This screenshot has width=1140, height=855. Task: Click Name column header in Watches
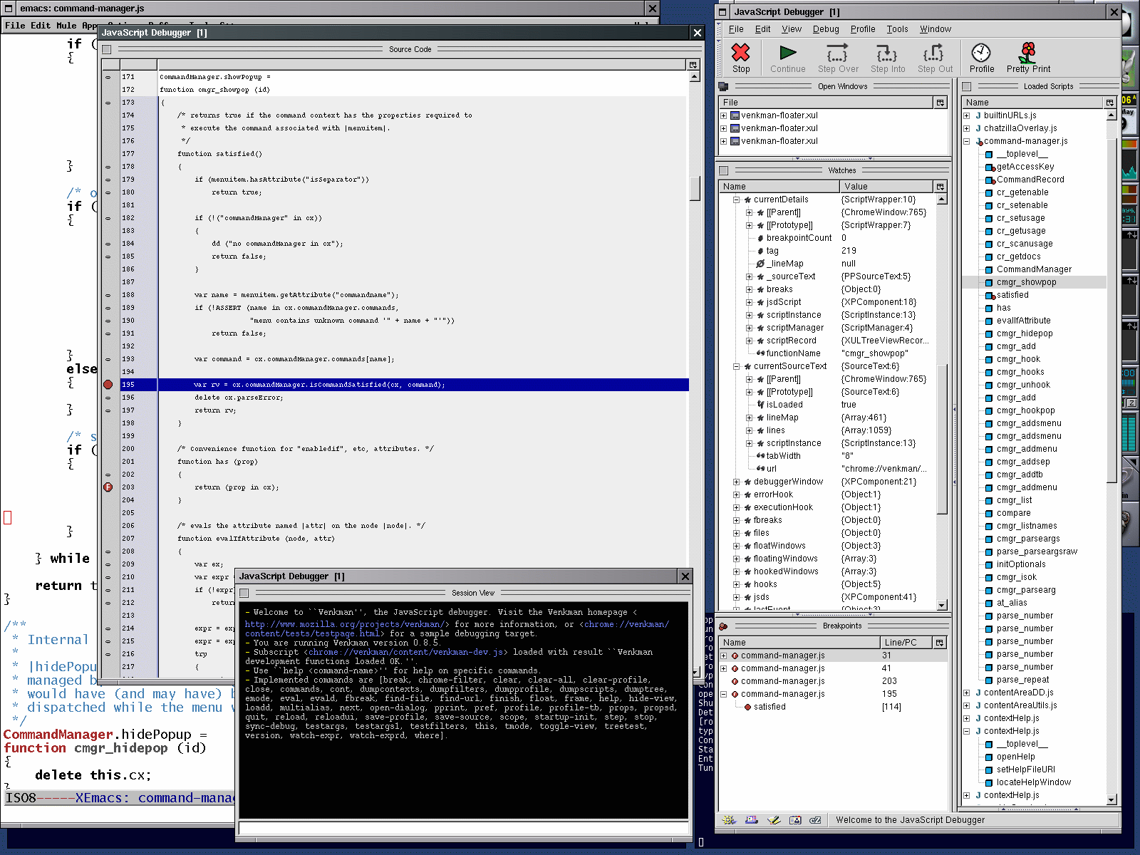click(x=779, y=187)
